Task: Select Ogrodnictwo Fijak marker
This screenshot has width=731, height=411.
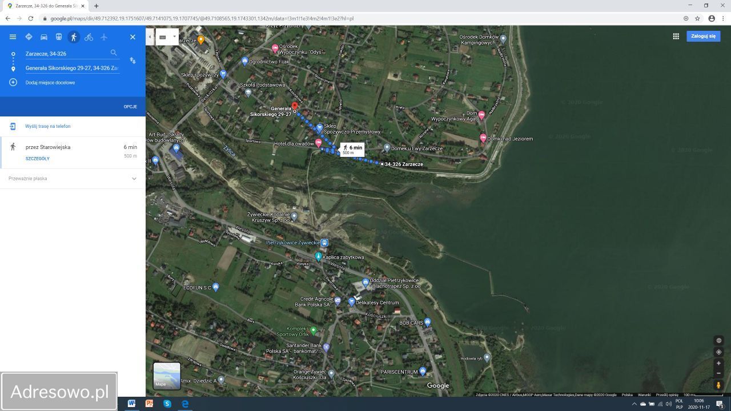Action: click(x=245, y=61)
